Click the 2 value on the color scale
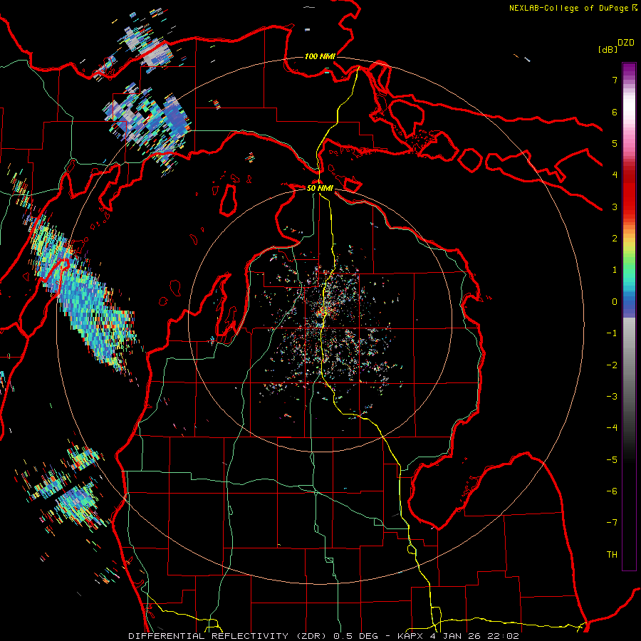The width and height of the screenshot is (641, 641). pos(615,239)
